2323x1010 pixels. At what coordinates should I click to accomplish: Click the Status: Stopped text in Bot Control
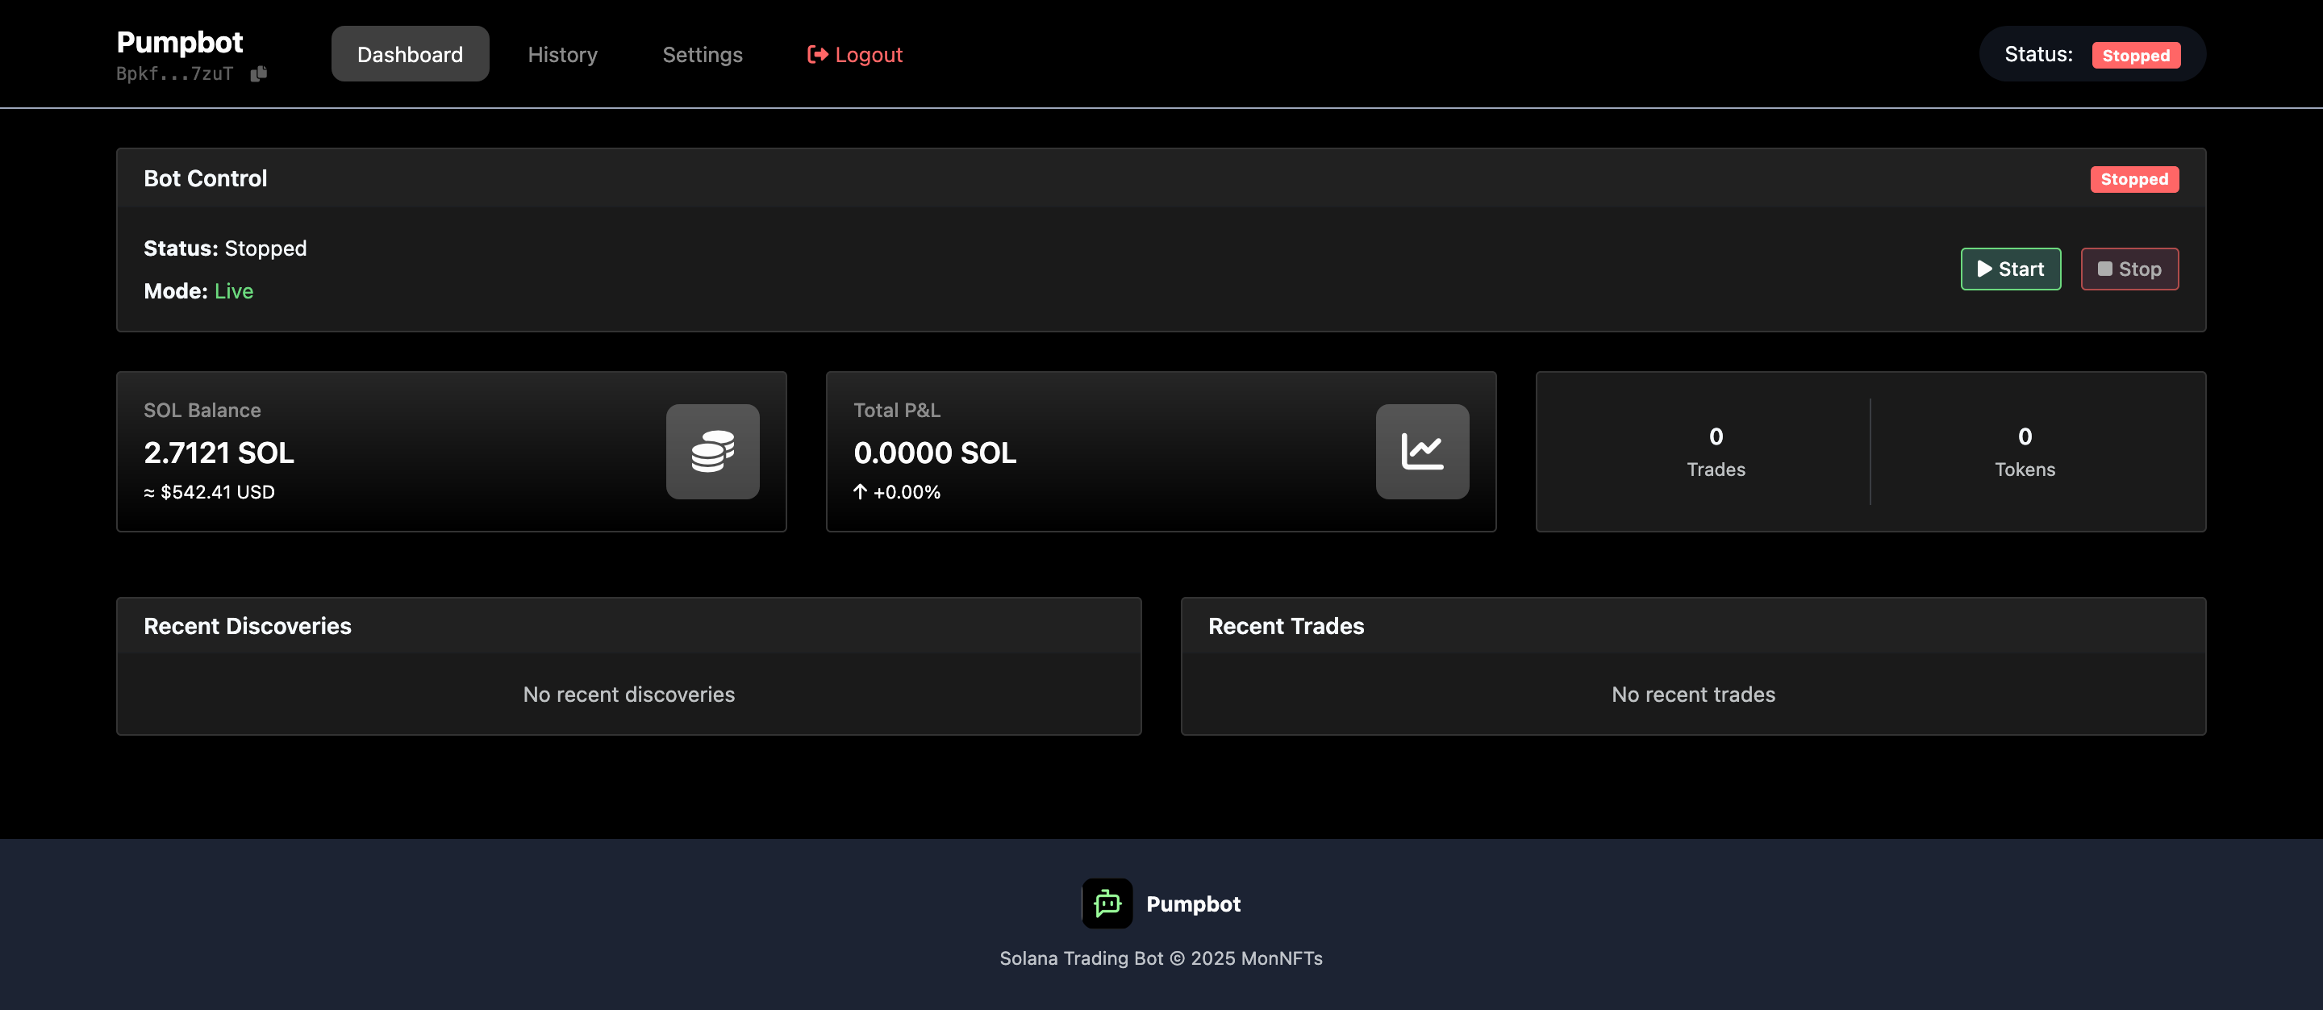(x=226, y=249)
